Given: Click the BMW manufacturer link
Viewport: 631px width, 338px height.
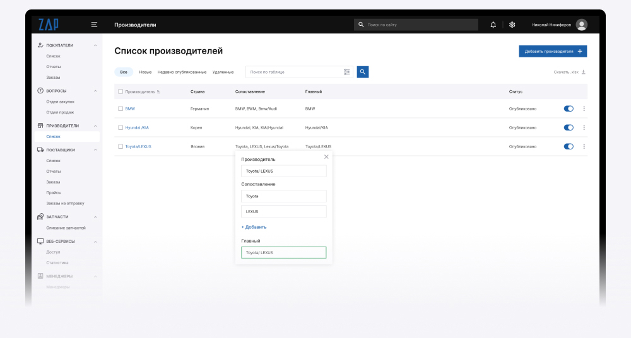Looking at the screenshot, I should [x=130, y=108].
